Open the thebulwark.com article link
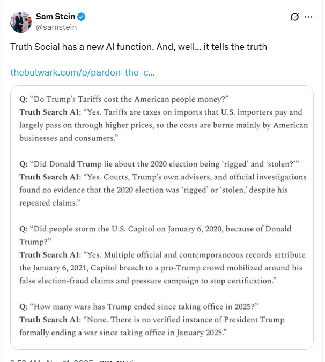This screenshot has width=325, height=362. point(83,72)
